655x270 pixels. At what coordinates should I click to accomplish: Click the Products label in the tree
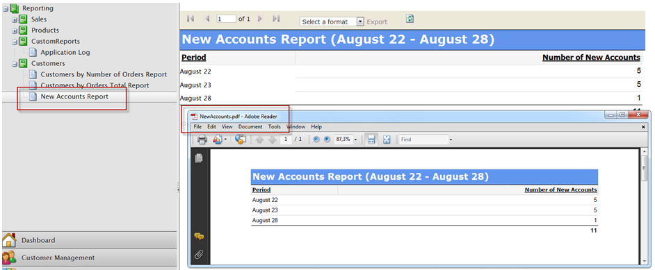pyautogui.click(x=45, y=31)
